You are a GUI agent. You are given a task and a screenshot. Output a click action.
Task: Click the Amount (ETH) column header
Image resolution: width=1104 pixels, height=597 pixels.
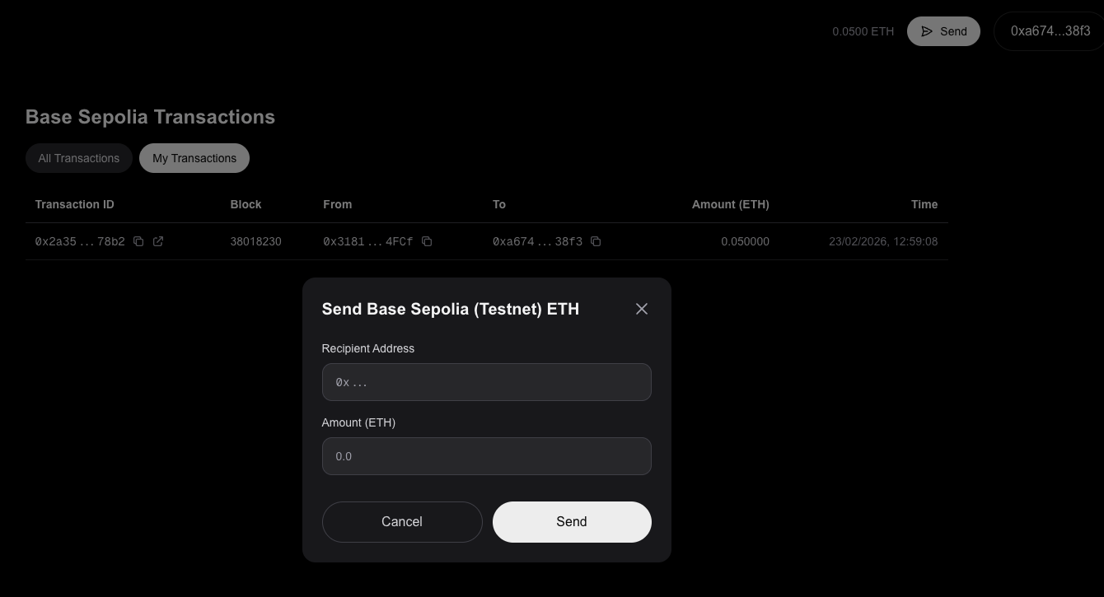tap(730, 204)
